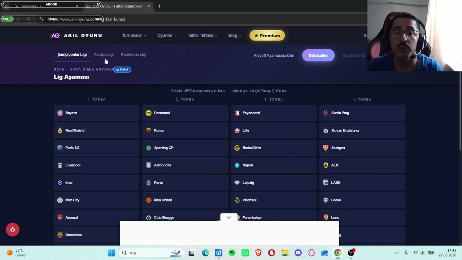The width and height of the screenshot is (462, 260).
Task: Click the volume icon in system tray
Action: point(422,253)
